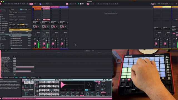This screenshot has height=100, width=178.
Task: Deselect the highlighted Hihat tag
Action: click(x=21, y=24)
